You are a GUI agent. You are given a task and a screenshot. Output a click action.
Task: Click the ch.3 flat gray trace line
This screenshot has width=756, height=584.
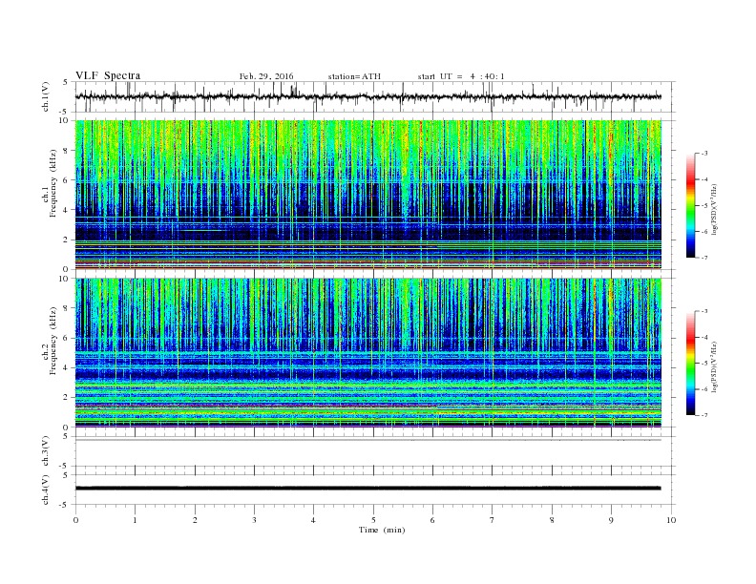pyautogui.click(x=367, y=440)
